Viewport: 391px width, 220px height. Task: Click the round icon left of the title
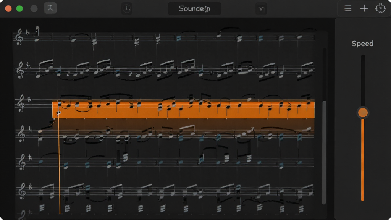click(x=127, y=9)
